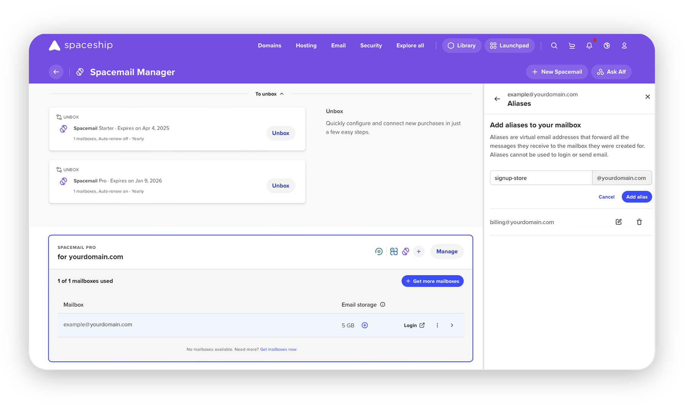The height and width of the screenshot is (405, 684).
Task: Unbox the Spacemail Starter plan
Action: [x=280, y=133]
